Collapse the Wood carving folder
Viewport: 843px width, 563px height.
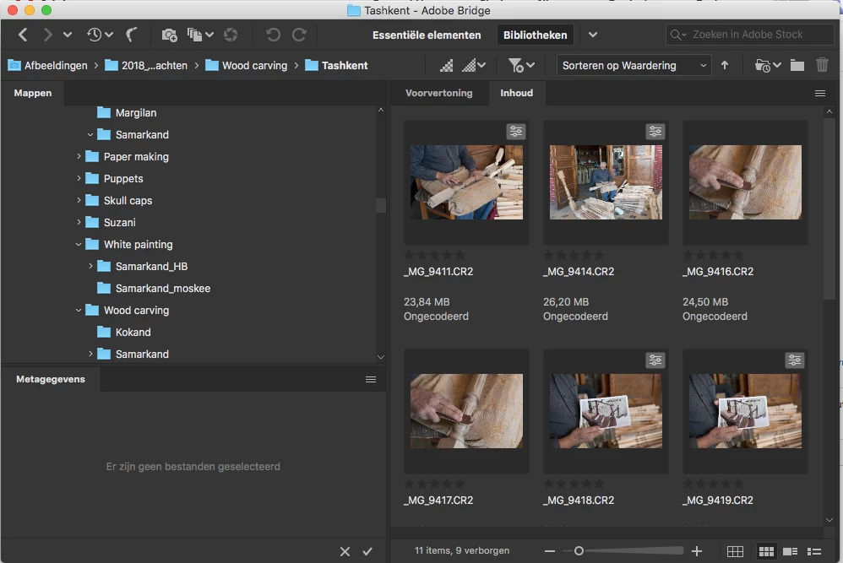[x=79, y=310]
